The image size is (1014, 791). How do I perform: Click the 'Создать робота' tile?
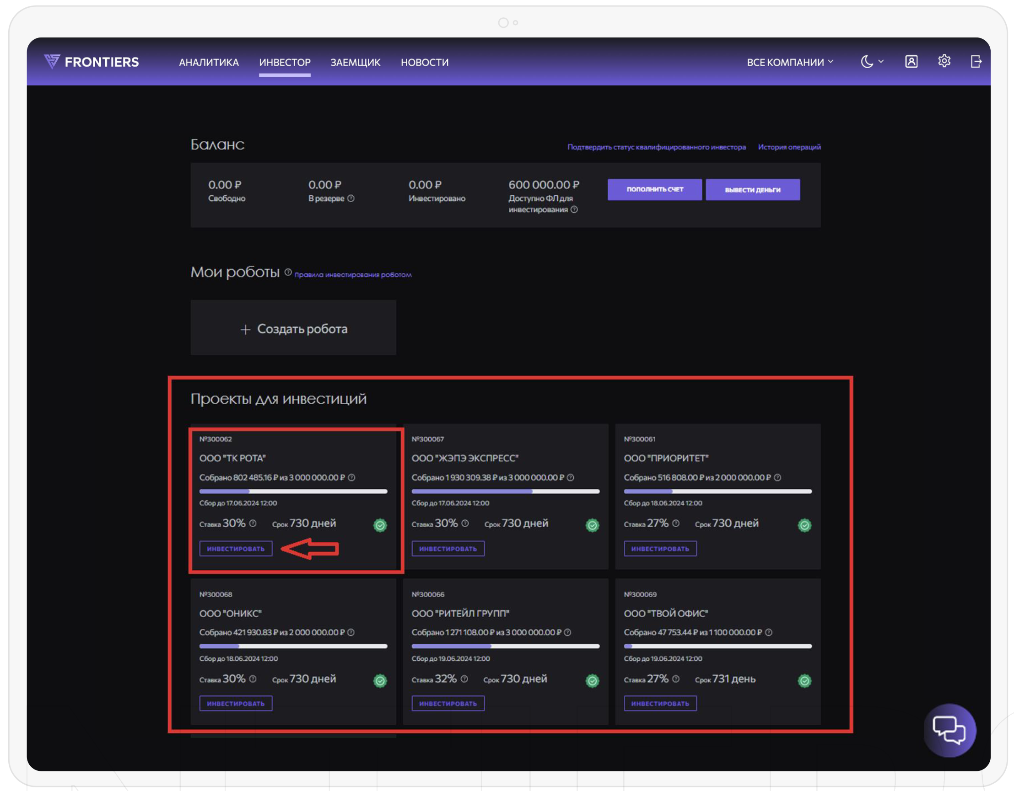pos(293,328)
